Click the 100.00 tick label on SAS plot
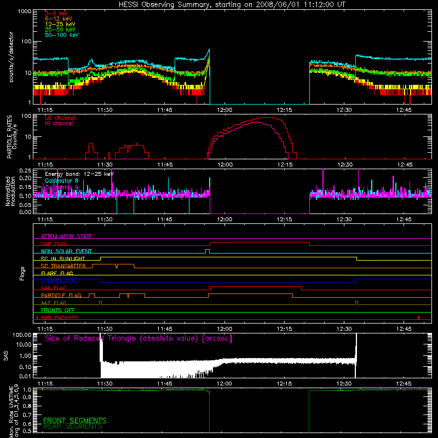 (x=22, y=335)
